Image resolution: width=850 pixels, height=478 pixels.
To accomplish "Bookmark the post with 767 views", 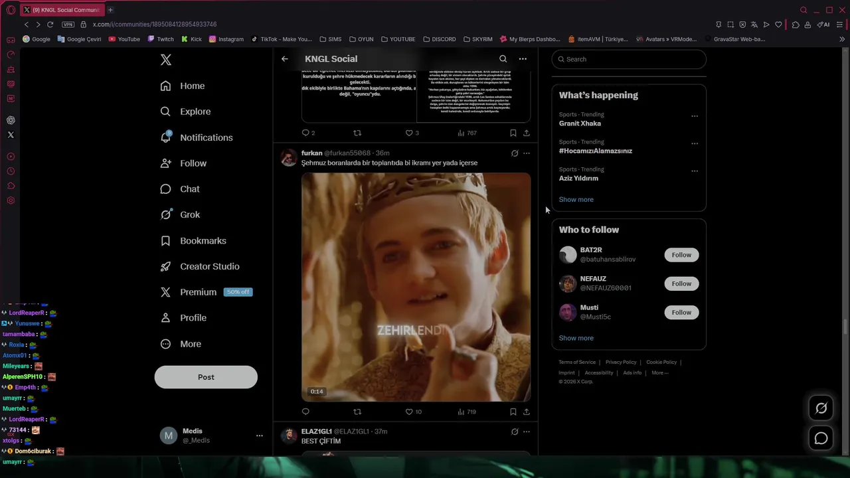I will point(513,133).
